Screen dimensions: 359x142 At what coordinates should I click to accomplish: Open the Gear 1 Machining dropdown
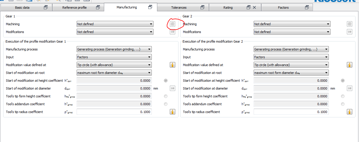point(115,24)
